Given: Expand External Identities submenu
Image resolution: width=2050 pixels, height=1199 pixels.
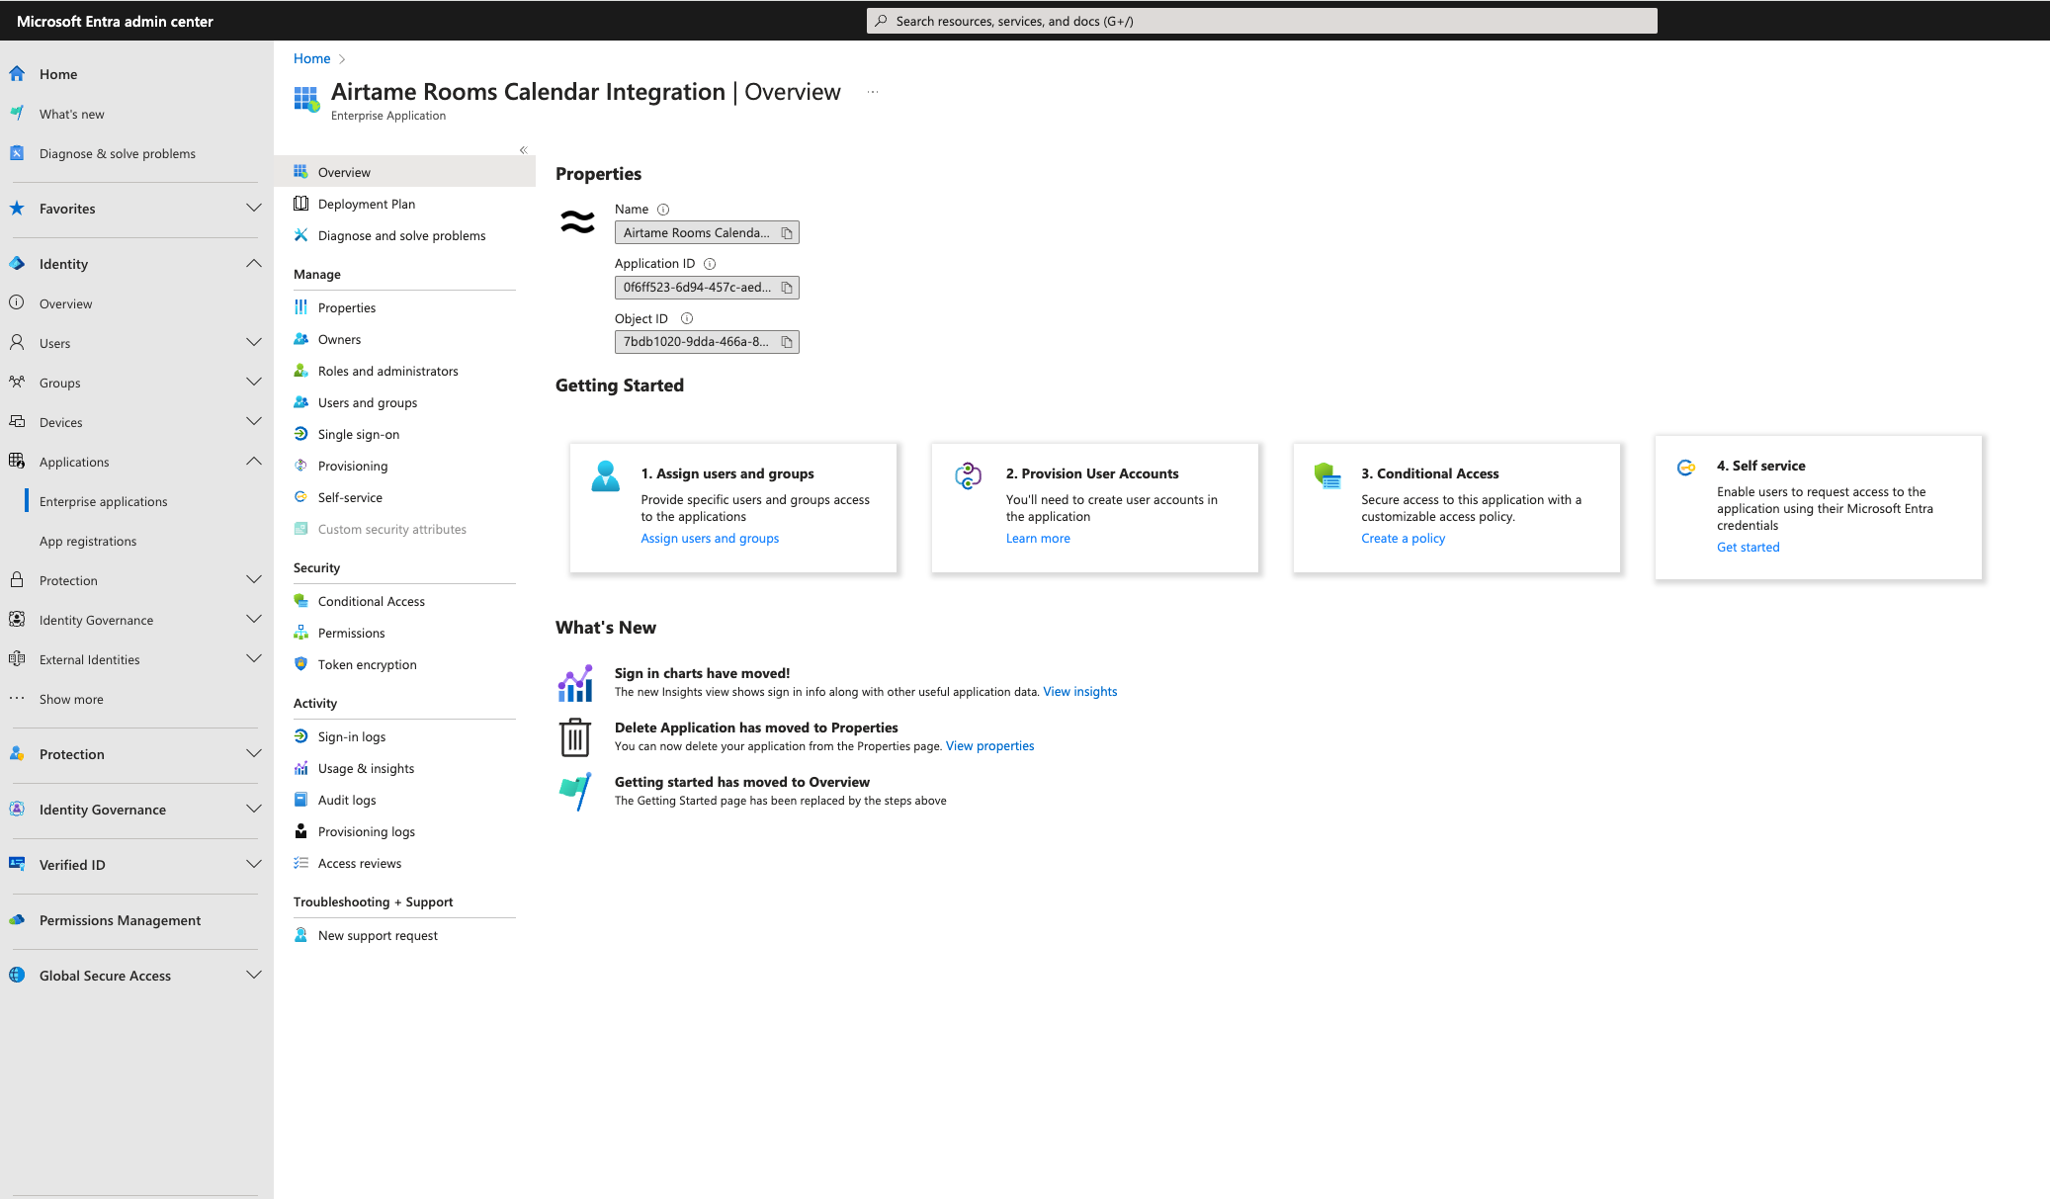Looking at the screenshot, I should [254, 659].
